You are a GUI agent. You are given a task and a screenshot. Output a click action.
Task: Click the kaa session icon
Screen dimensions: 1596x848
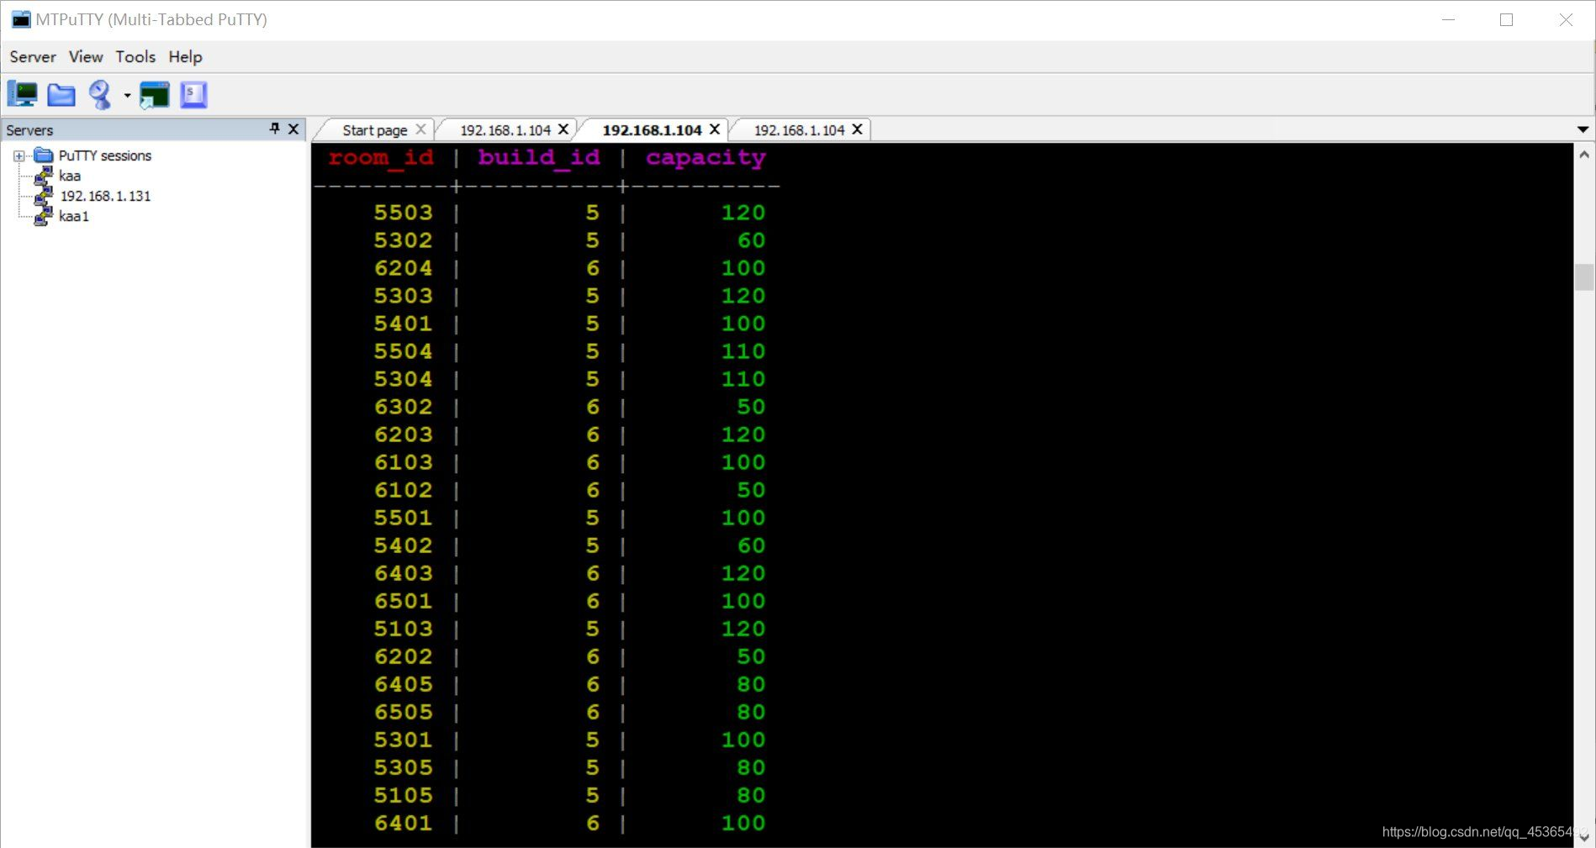click(x=44, y=176)
